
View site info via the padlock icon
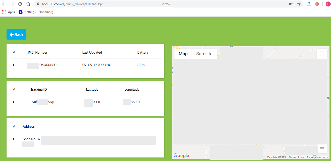pos(38,4)
